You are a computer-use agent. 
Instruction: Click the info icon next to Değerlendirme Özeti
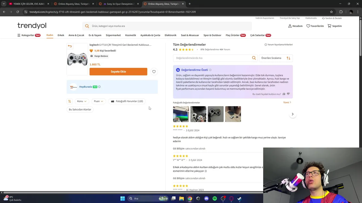[210, 70]
